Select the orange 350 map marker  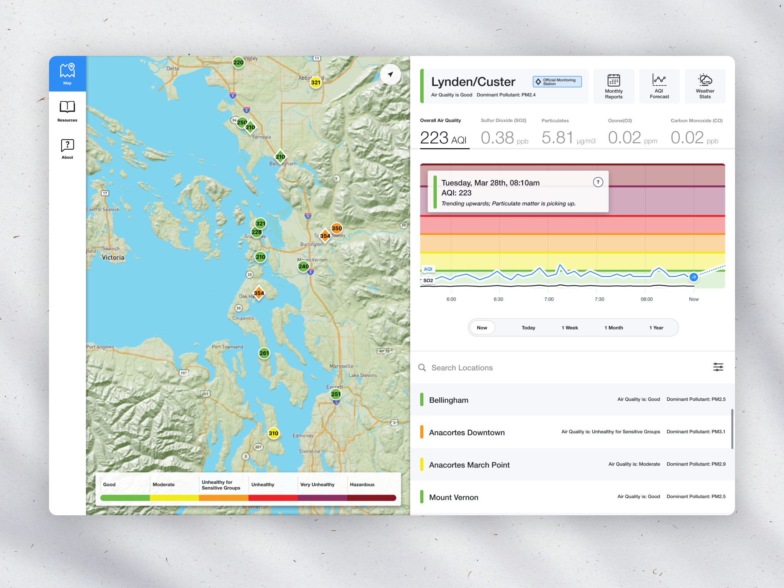(336, 228)
